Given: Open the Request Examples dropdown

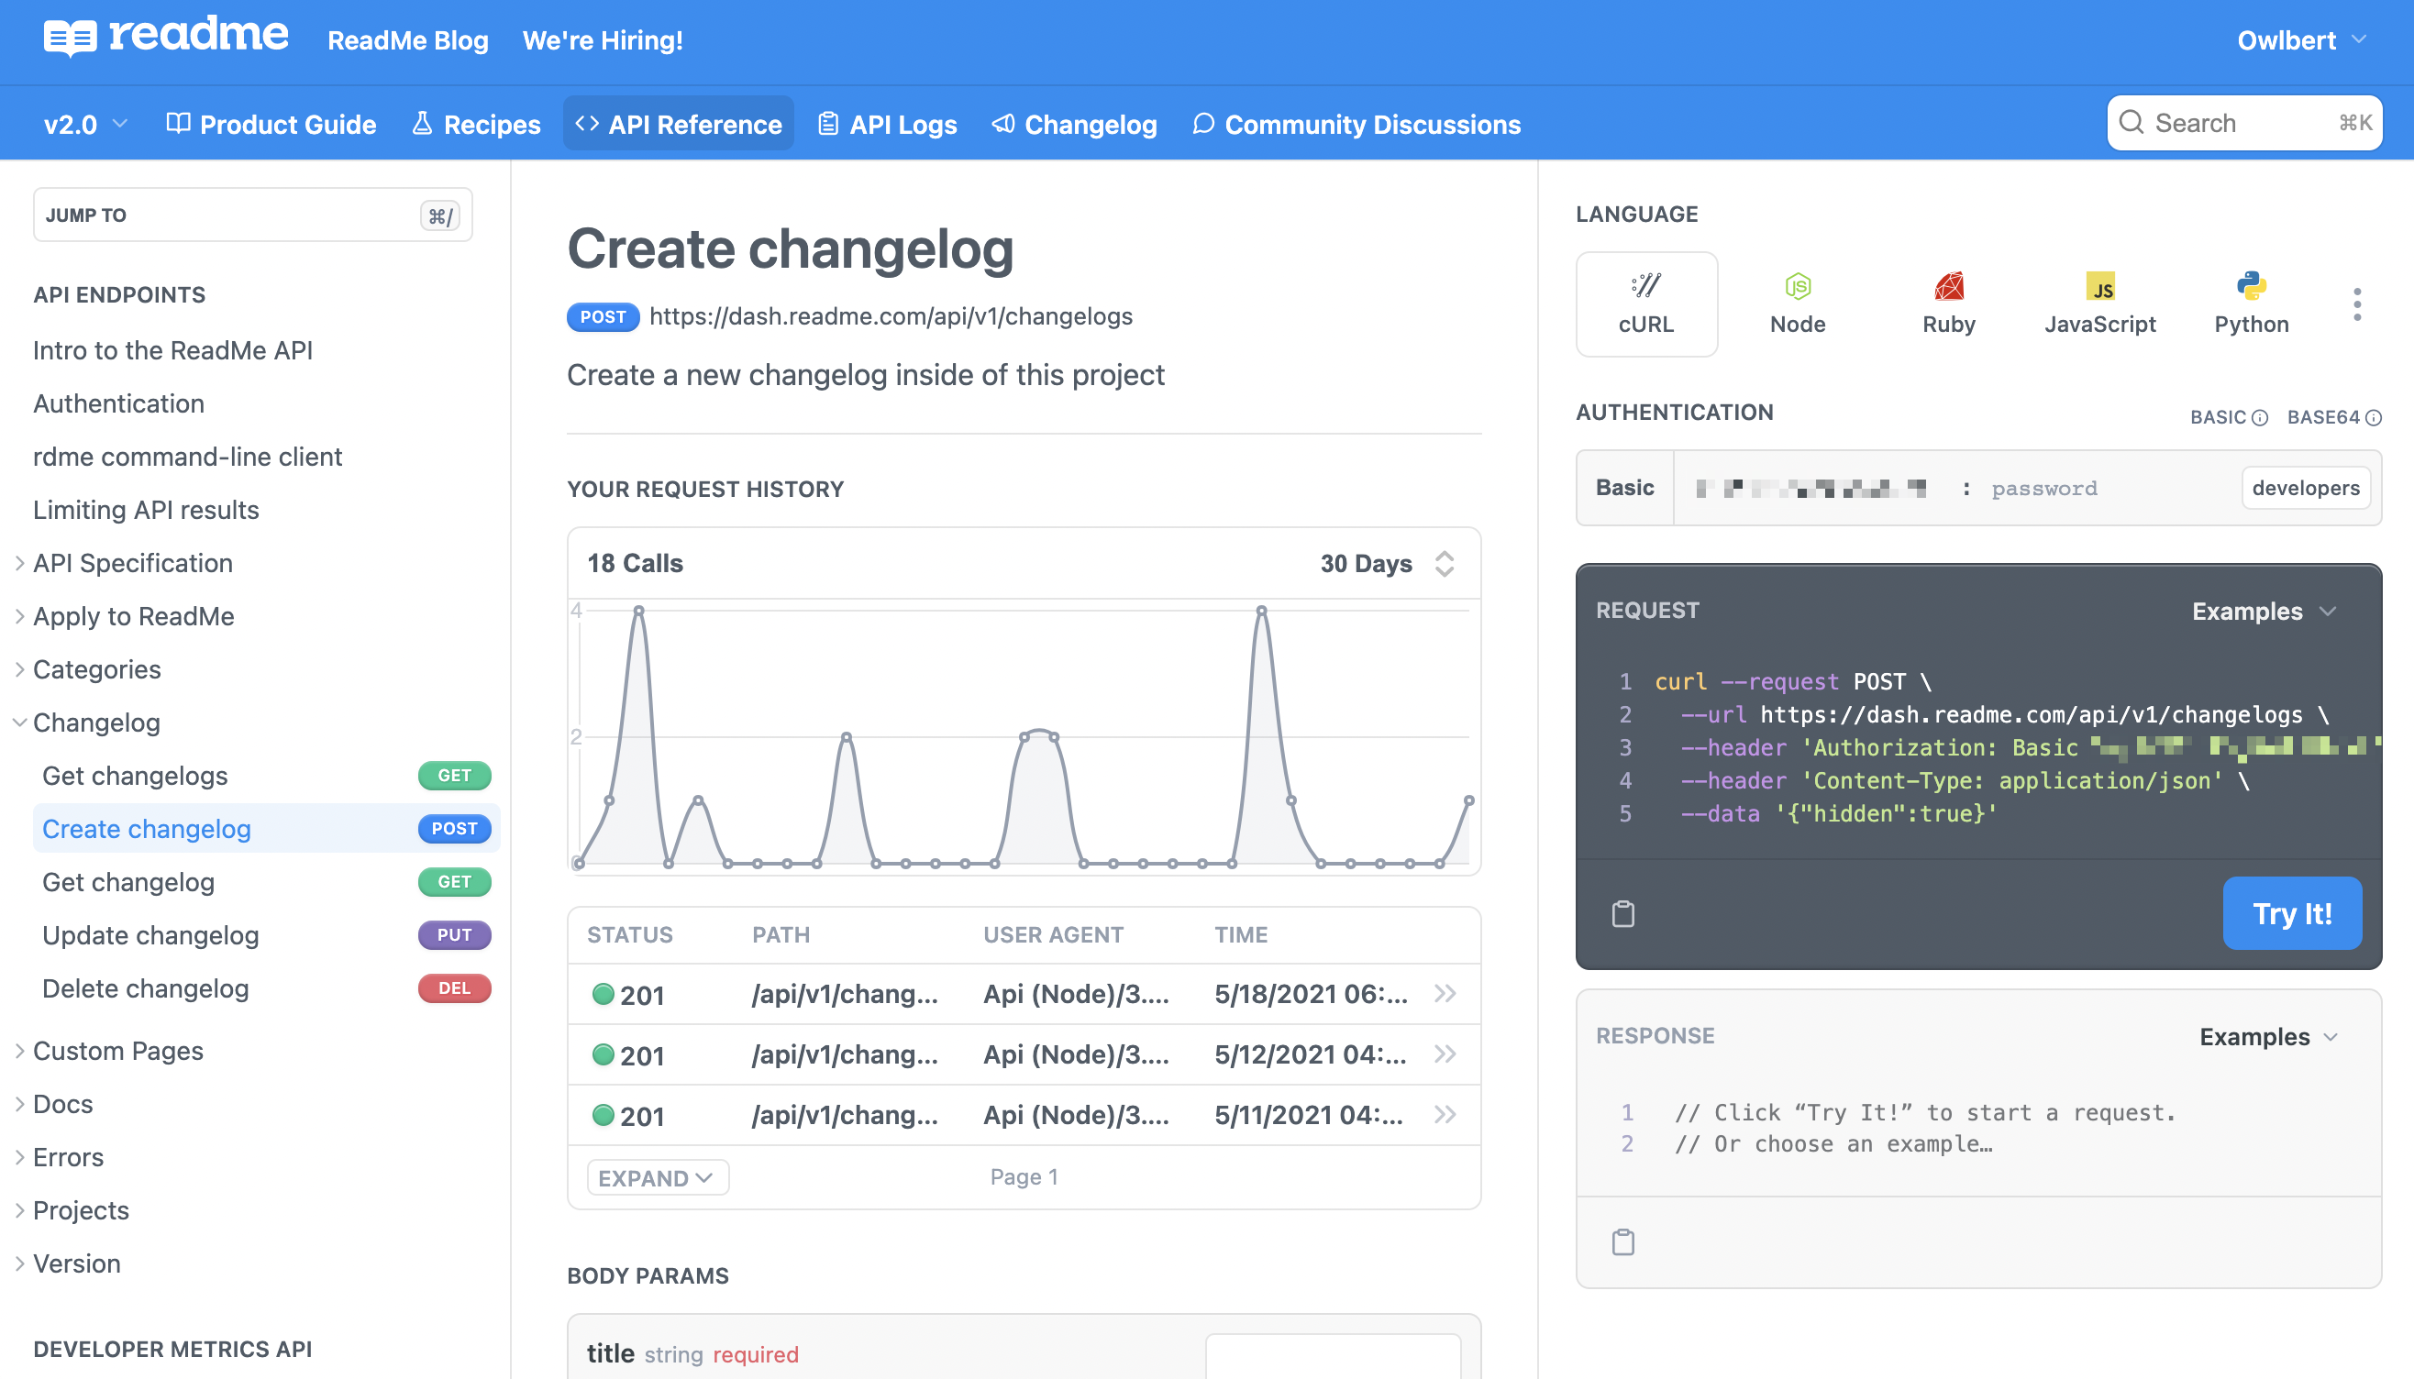Looking at the screenshot, I should coord(2264,611).
